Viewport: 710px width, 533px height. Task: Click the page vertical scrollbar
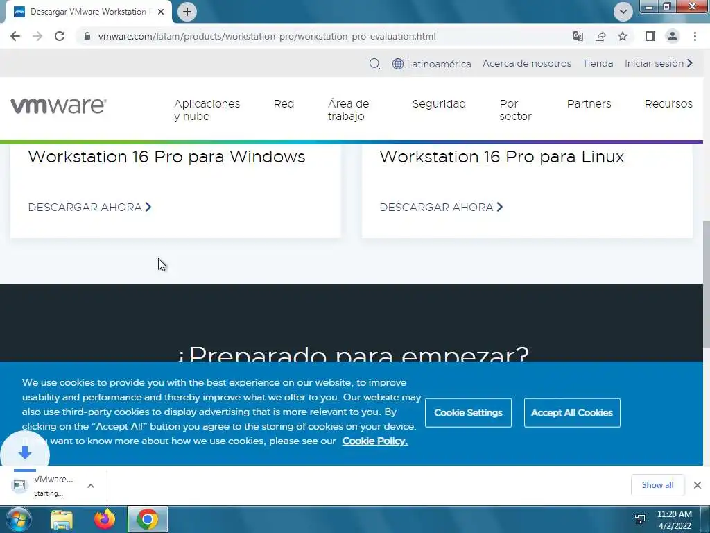pyautogui.click(x=707, y=284)
